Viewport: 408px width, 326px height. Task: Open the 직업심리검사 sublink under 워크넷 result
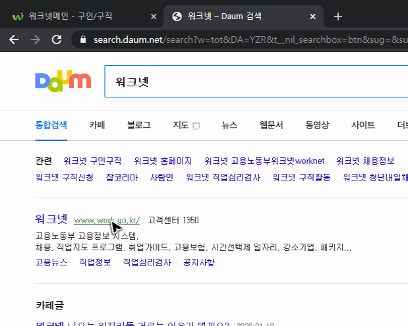point(147,262)
